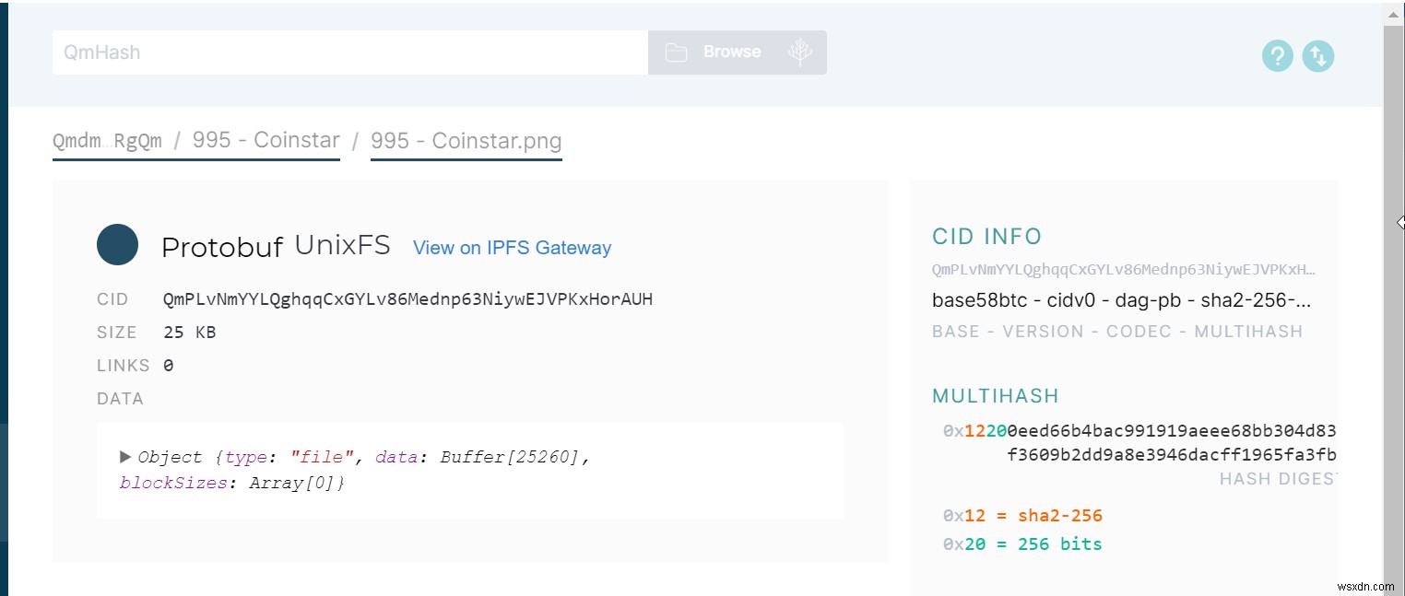This screenshot has width=1405, height=596.
Task: Click the QmHash search input field
Action: [350, 52]
